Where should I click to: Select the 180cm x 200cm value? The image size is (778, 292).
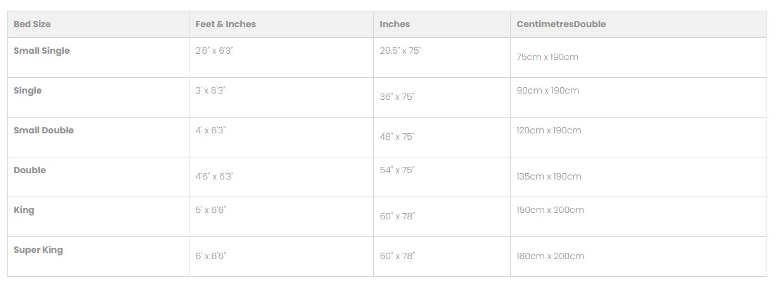551,256
